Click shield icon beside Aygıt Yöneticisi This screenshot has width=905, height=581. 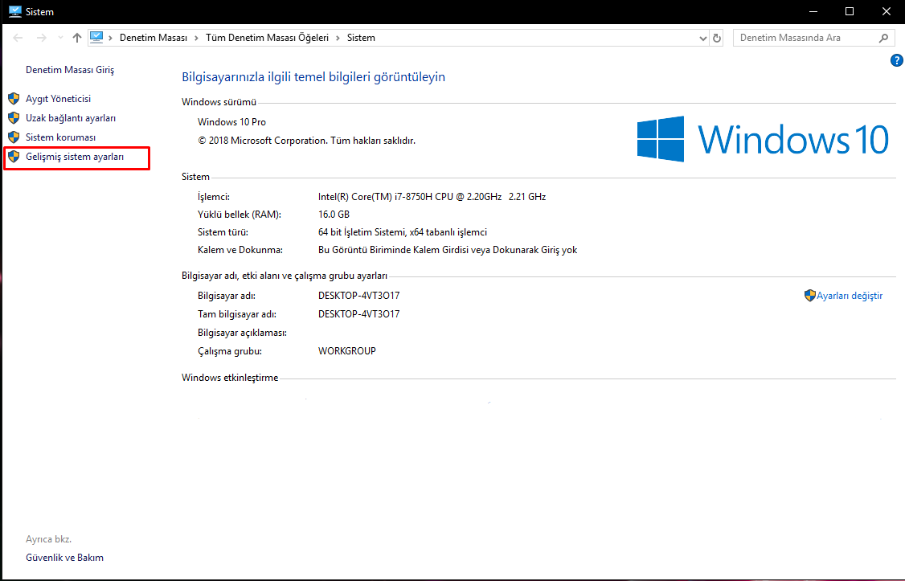(14, 99)
